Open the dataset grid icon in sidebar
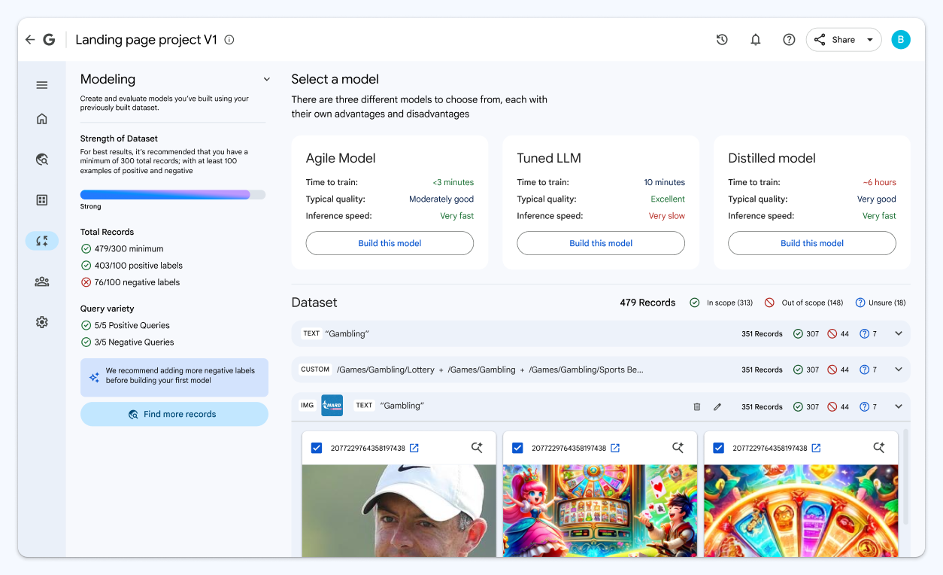Screen dimensions: 943x575 click(x=41, y=199)
